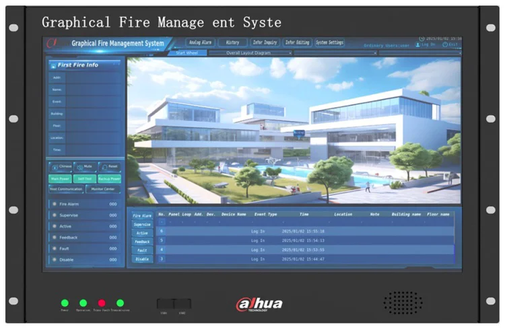Switch to the Fault event tab

click(x=142, y=250)
